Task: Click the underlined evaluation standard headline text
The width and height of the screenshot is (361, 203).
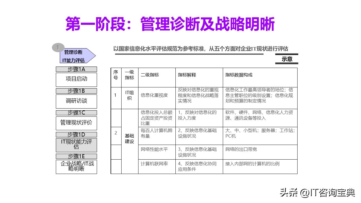Action: pos(202,47)
